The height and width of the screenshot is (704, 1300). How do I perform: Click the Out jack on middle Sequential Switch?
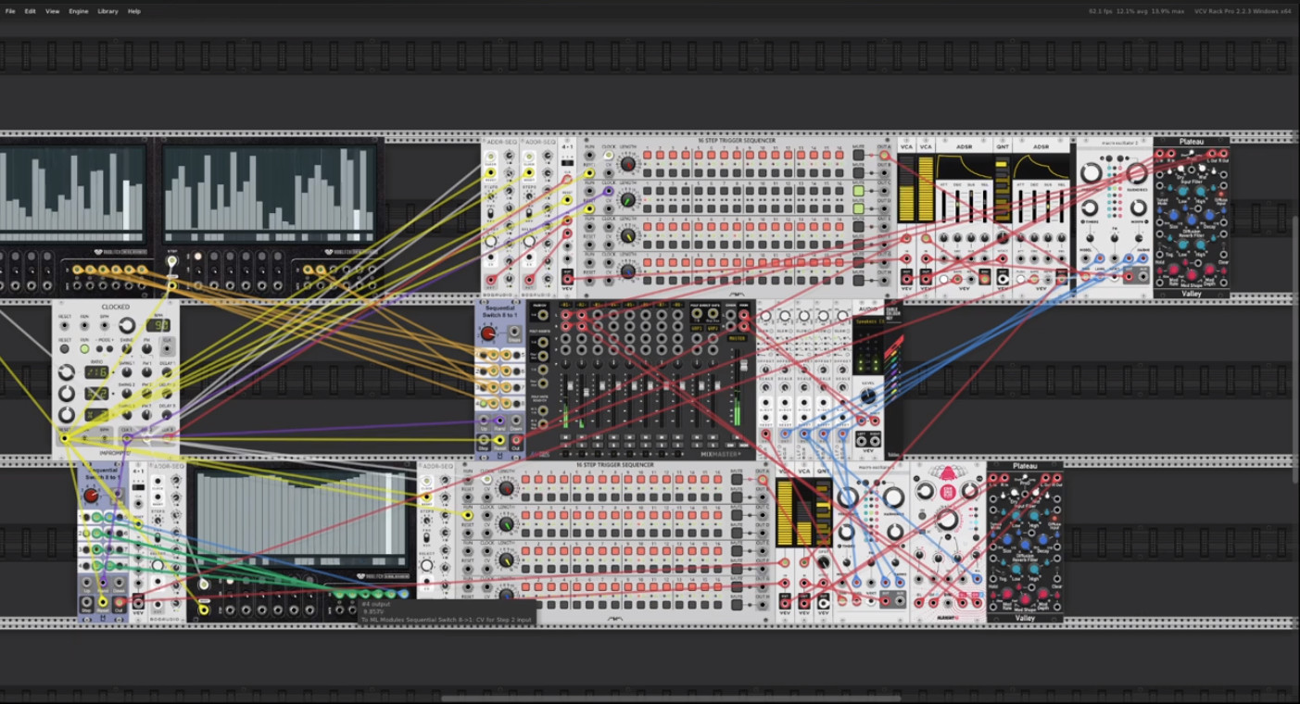tap(516, 440)
